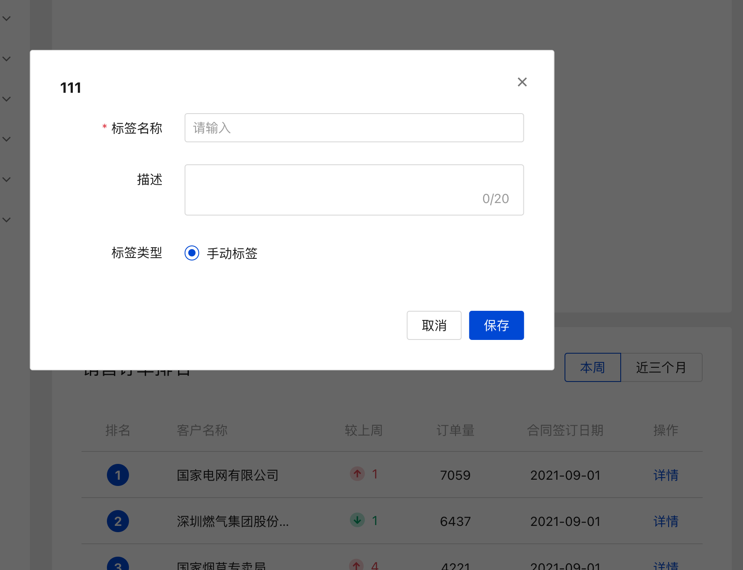Click the green down arrow beside 深圳燃气集团股份
Viewport: 743px width, 570px height.
pos(357,520)
